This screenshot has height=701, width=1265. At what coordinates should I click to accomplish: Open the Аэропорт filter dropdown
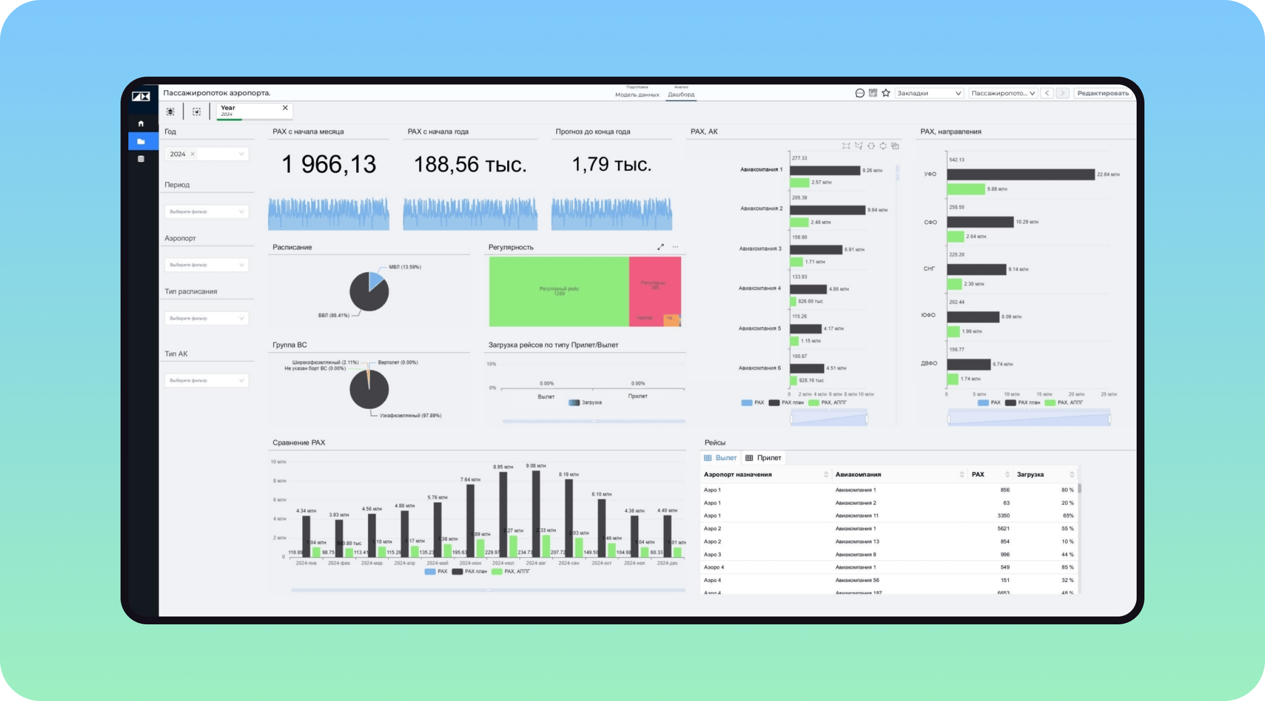(x=207, y=265)
